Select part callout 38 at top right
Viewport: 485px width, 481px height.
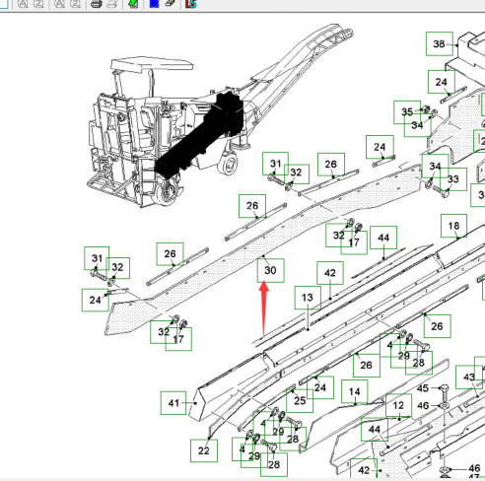click(440, 43)
